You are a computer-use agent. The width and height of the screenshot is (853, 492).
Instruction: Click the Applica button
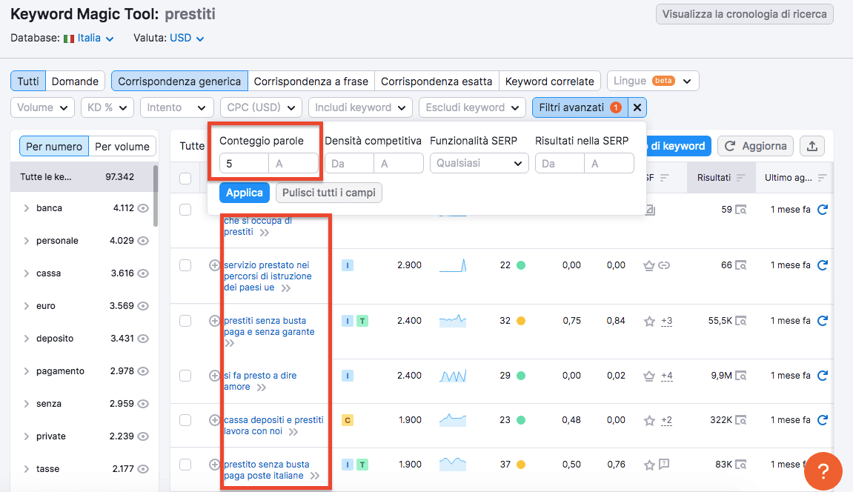(x=244, y=193)
